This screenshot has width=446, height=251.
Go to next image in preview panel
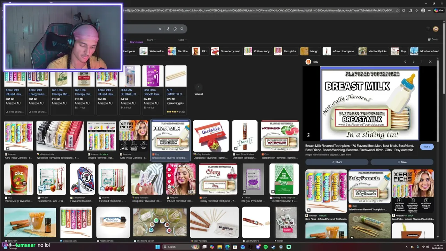click(413, 62)
